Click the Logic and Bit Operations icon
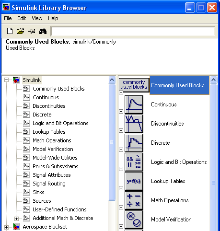Image resolution: width=220 pixels, height=231 pixels. pos(134,162)
